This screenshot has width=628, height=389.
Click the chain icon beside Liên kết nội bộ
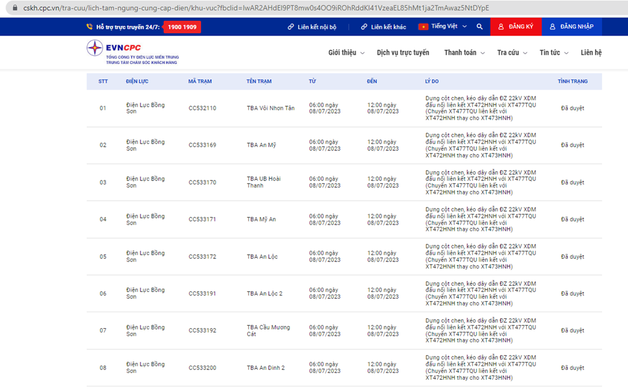pyautogui.click(x=291, y=27)
